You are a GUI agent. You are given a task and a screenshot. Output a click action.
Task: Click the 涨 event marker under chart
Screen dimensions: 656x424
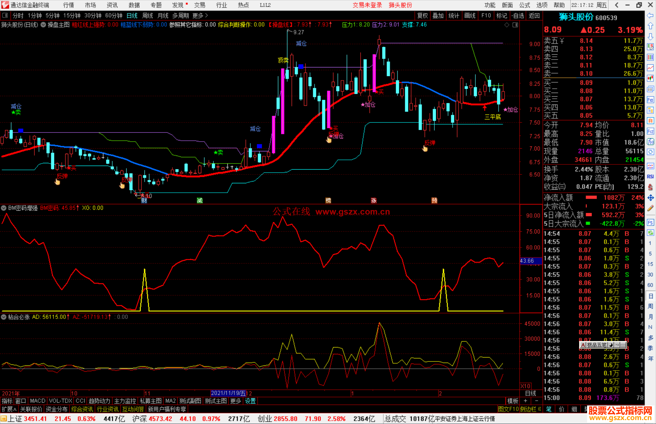pos(374,200)
